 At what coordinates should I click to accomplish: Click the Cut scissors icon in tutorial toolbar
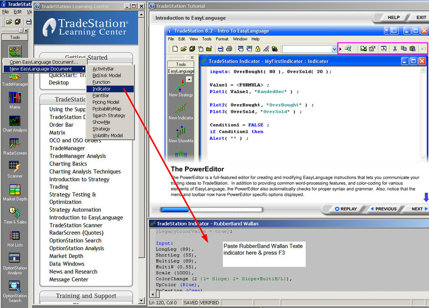(x=395, y=49)
